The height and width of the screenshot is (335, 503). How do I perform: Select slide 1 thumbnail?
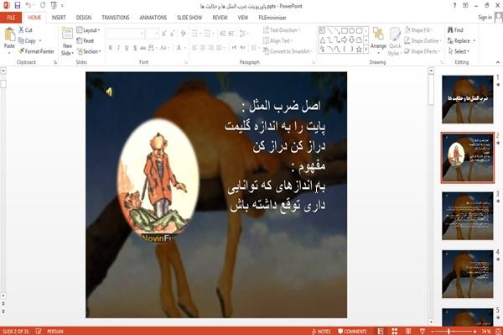coord(468,99)
